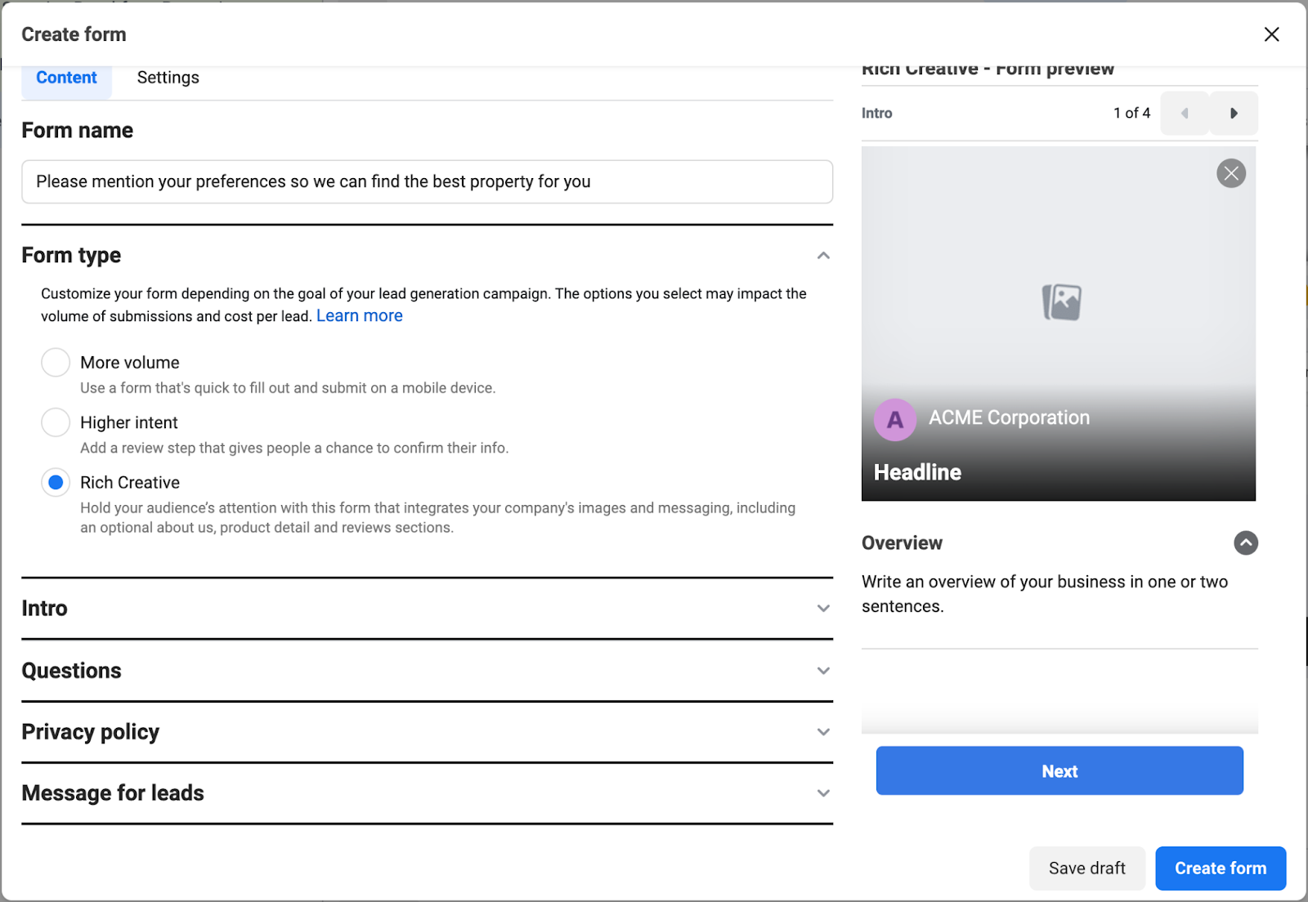Viewport: 1308px width, 902px height.
Task: Switch to the Settings tab
Action: click(x=168, y=77)
